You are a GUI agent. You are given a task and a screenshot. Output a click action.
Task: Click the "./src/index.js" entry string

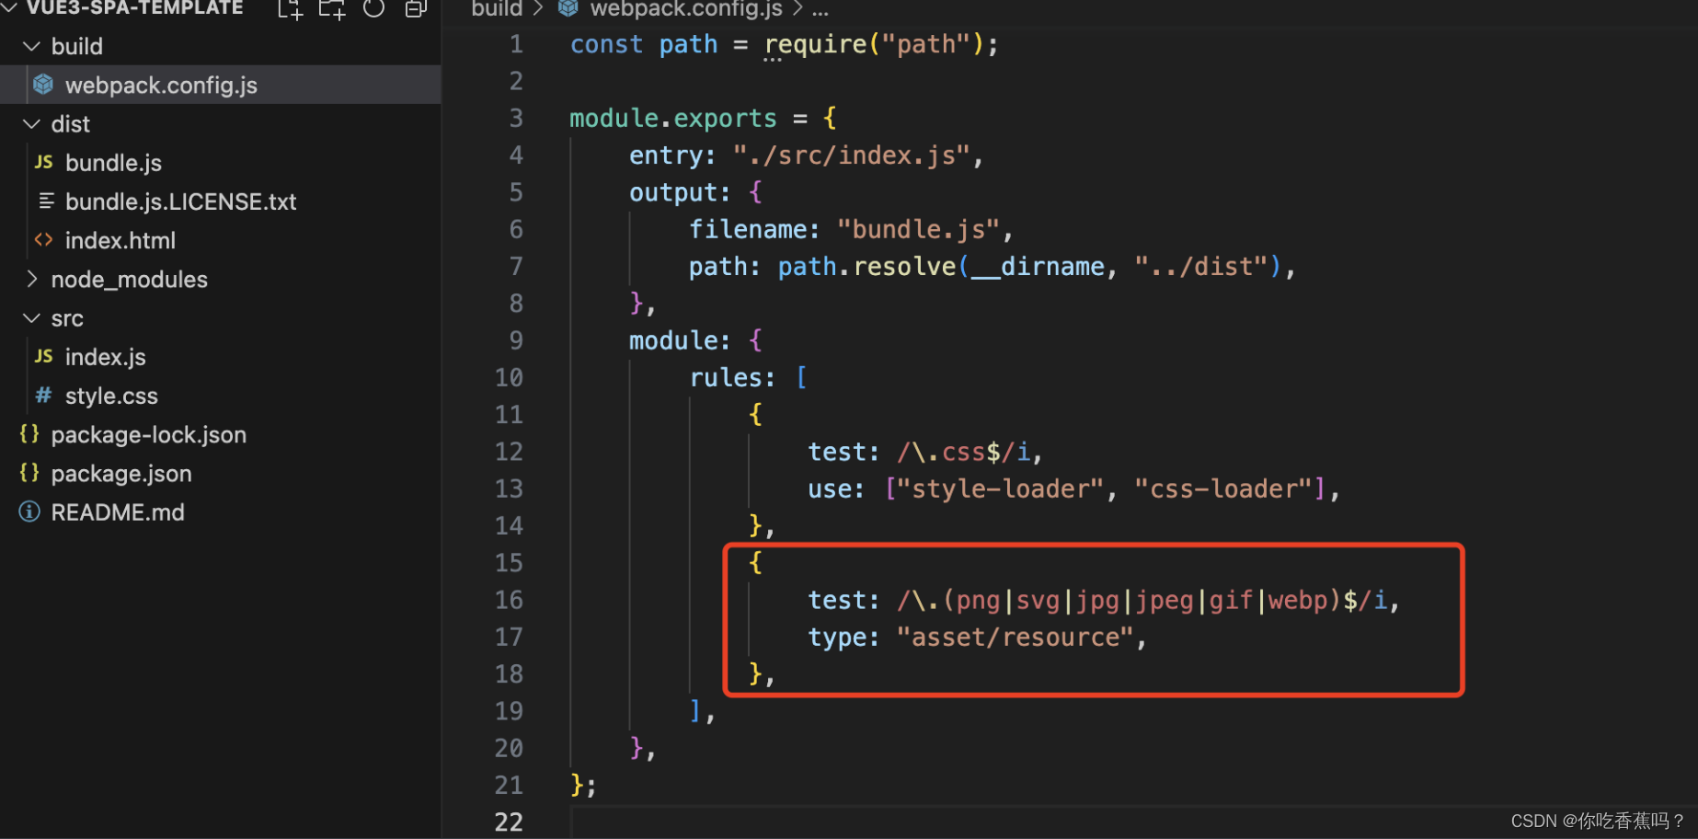(852, 155)
